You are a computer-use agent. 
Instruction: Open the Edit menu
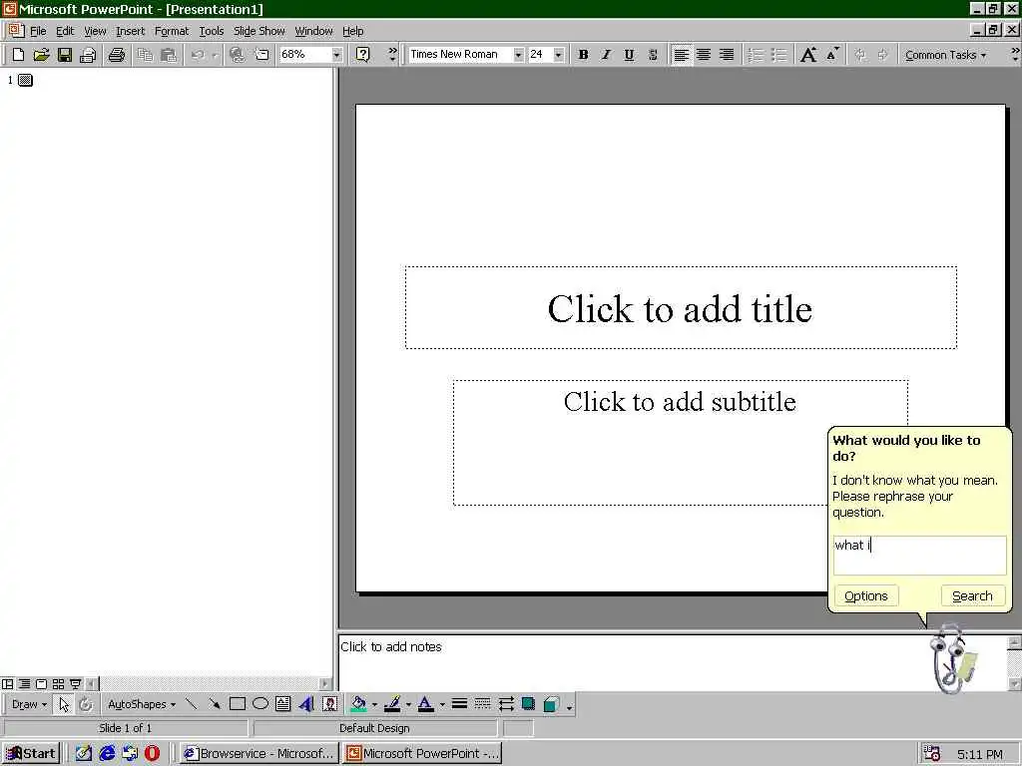pyautogui.click(x=65, y=31)
